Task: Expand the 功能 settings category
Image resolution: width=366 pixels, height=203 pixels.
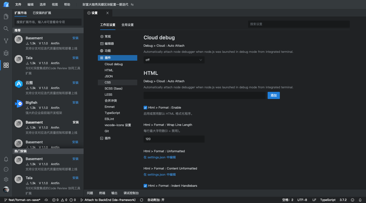Action: [117, 51]
